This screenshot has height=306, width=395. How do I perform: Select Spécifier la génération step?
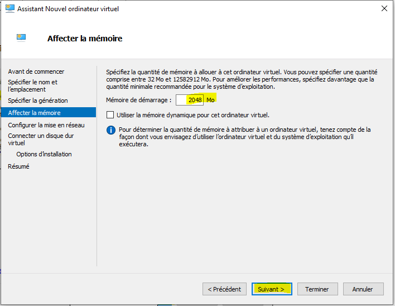tap(38, 101)
